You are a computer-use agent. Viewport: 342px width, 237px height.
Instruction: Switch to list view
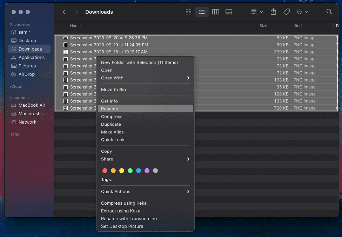202,12
